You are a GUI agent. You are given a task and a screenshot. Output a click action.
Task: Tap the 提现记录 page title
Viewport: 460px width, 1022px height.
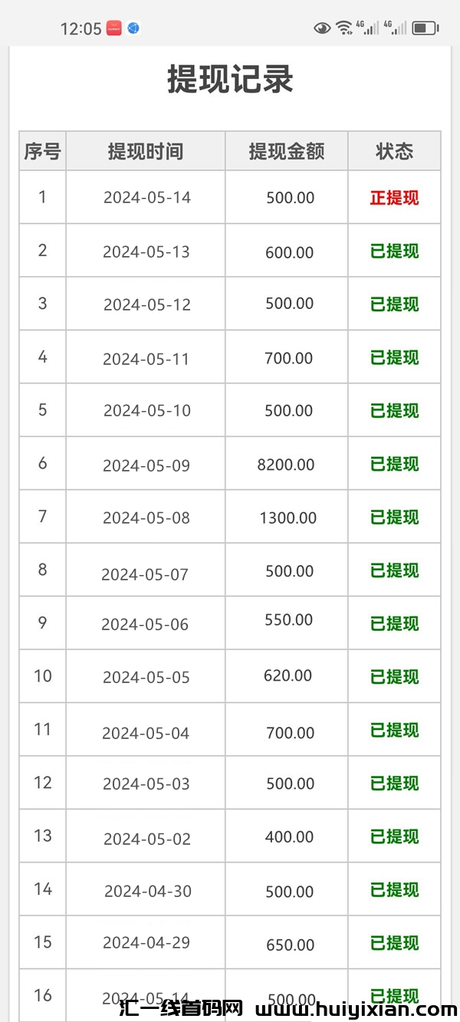tap(230, 80)
